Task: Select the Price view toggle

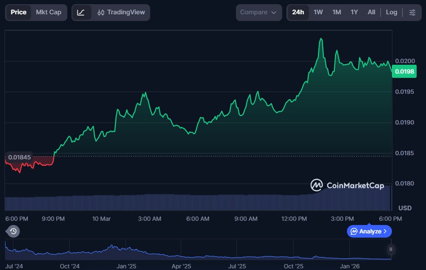Action: pos(19,12)
